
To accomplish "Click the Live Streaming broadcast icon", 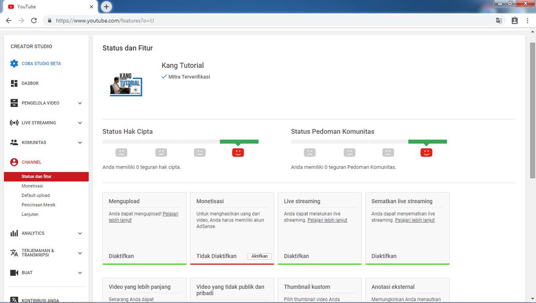I will pyautogui.click(x=14, y=122).
